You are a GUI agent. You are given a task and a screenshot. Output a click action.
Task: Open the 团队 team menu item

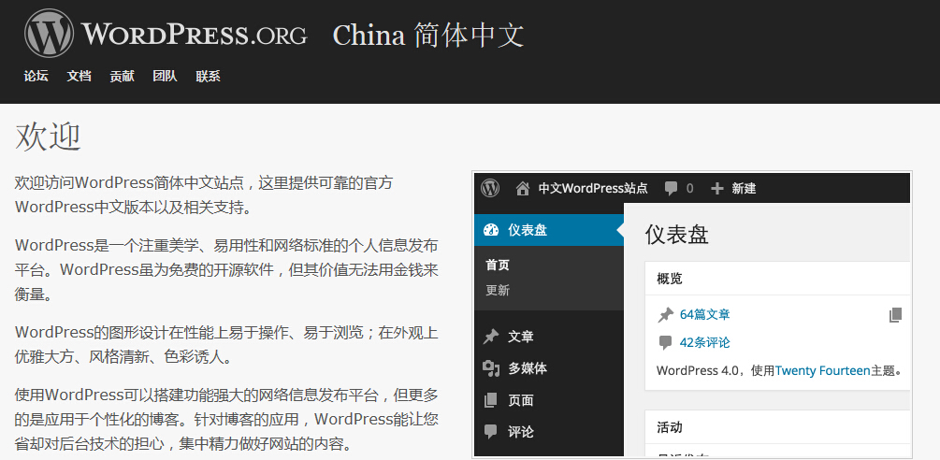click(165, 76)
